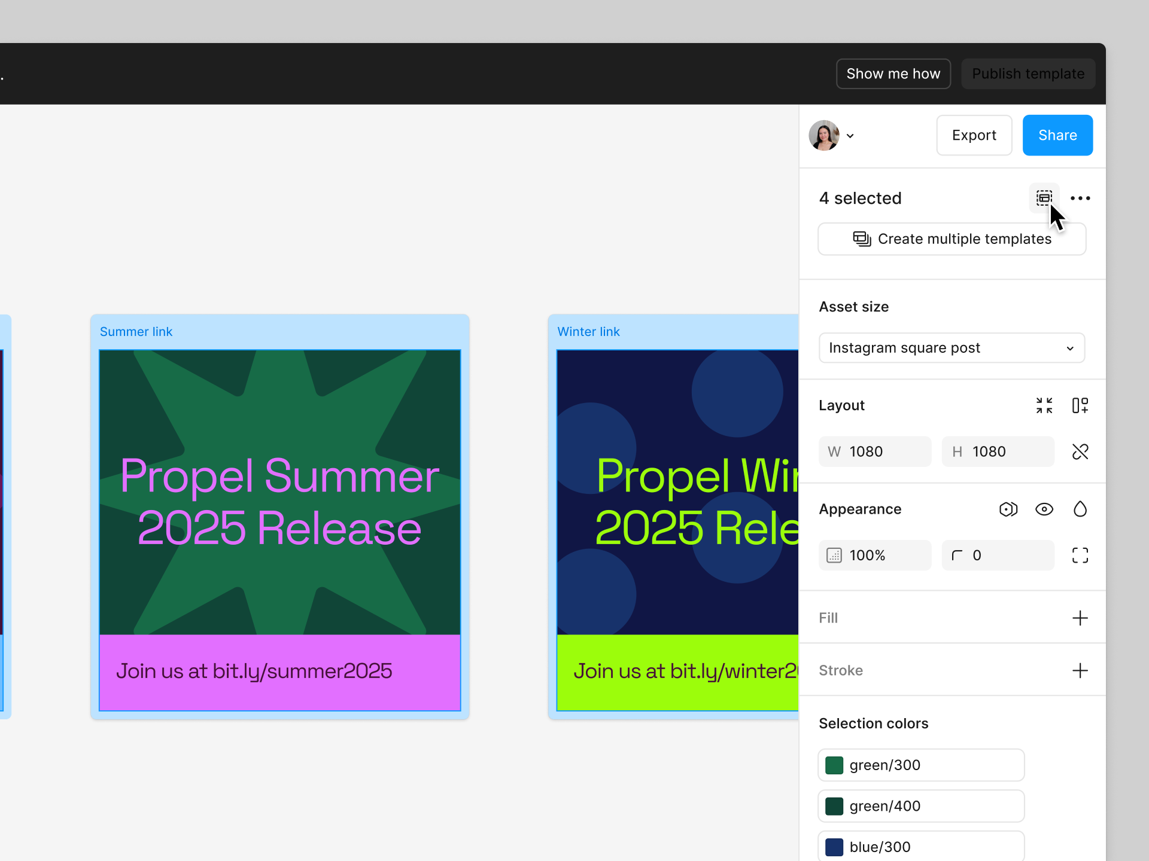Add a new Fill with plus icon
This screenshot has width=1149, height=861.
[1080, 618]
